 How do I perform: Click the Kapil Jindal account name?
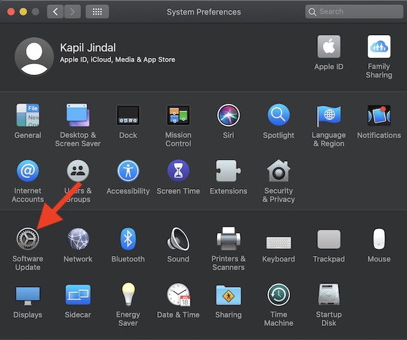(88, 48)
